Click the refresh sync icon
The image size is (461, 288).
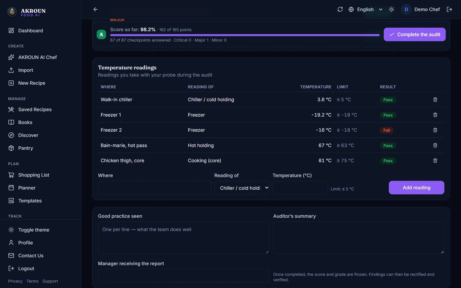[x=340, y=10]
